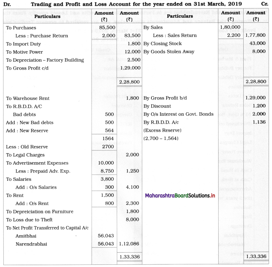Select 'To Salaries' entry
The height and width of the screenshot is (267, 272).
coord(19,179)
